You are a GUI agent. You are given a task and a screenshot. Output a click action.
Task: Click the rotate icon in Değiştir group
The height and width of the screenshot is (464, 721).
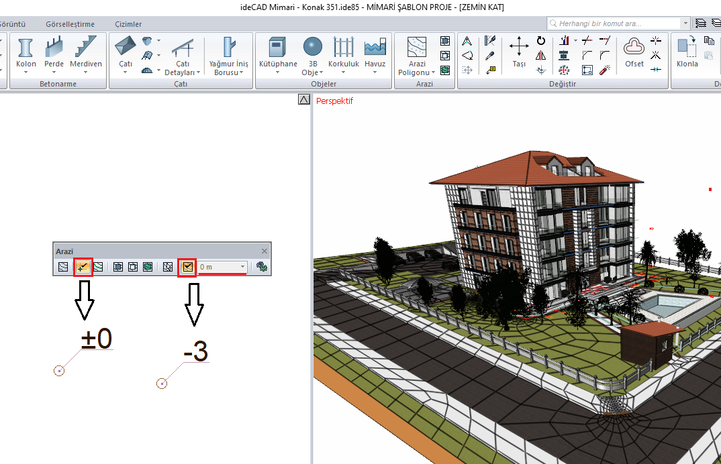(x=541, y=41)
